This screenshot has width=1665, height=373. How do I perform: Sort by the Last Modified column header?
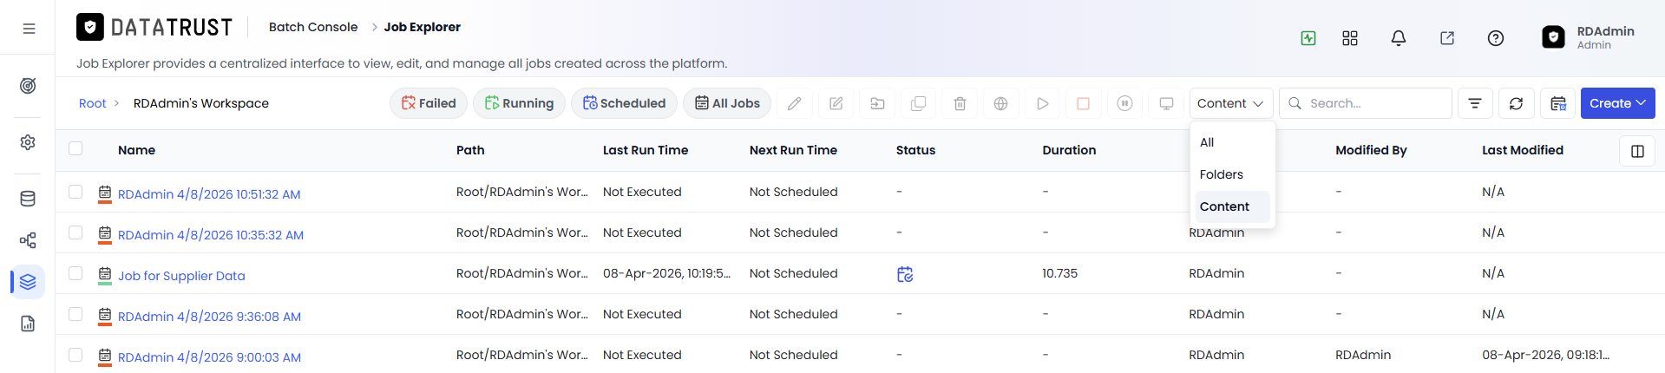(x=1523, y=150)
